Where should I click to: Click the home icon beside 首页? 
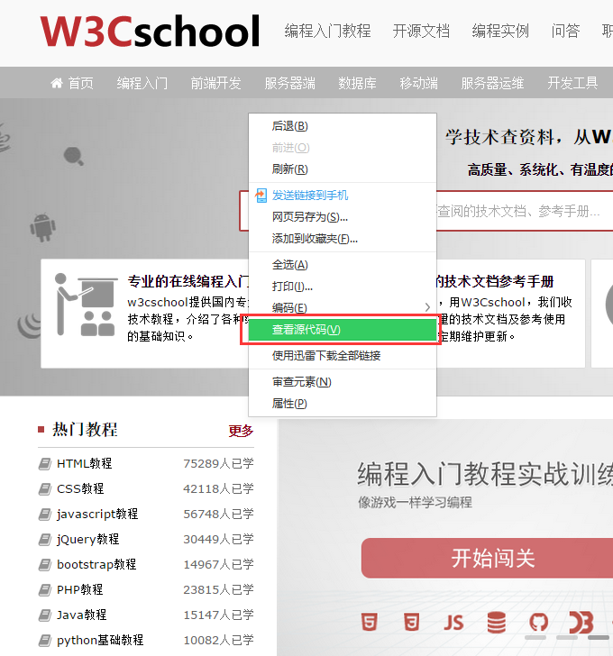pos(57,83)
